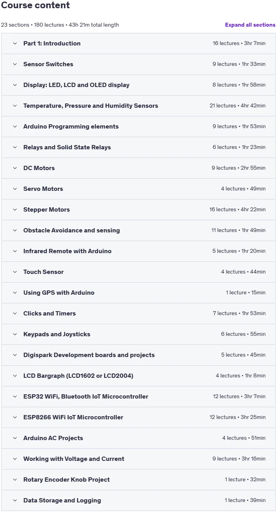Expand all course sections link
This screenshot has width=278, height=513.
tap(250, 25)
